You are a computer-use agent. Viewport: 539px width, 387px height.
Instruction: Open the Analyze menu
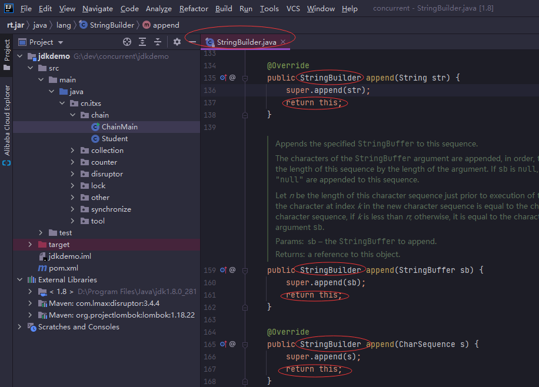[158, 9]
